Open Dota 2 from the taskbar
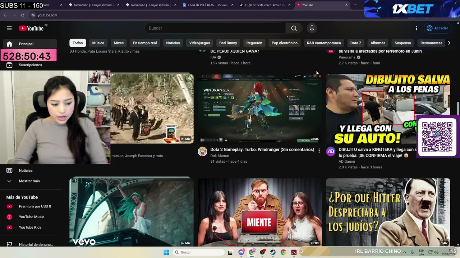This screenshot has width=460, height=258. pos(294,252)
